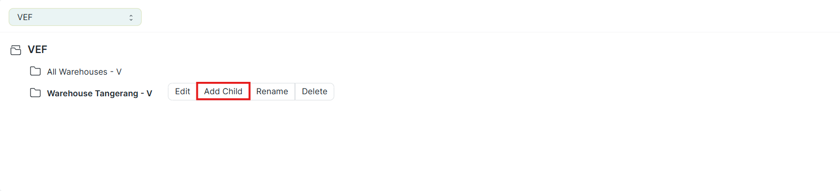Click Edit for Warehouse Tangerang - V
The width and height of the screenshot is (840, 191).
coord(182,92)
